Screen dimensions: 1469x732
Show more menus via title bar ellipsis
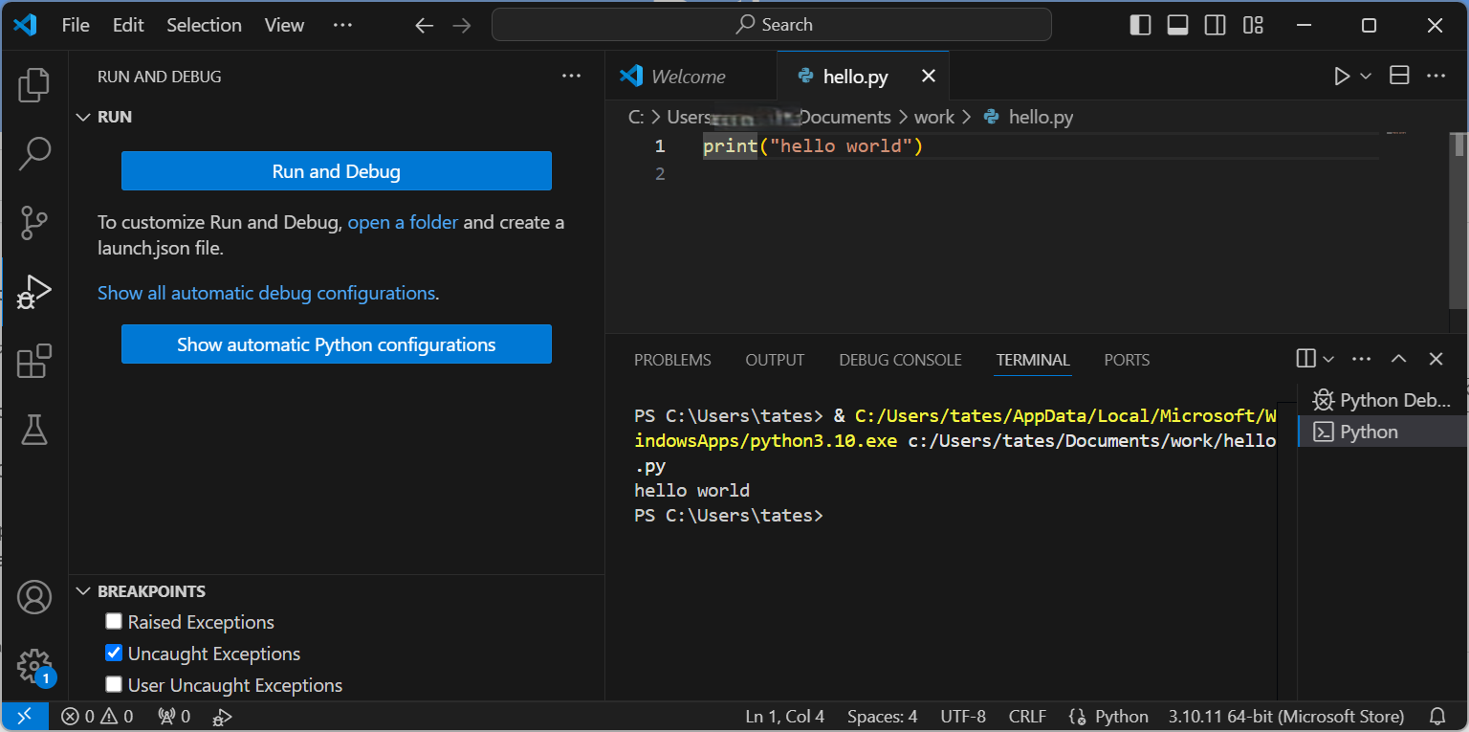click(342, 26)
